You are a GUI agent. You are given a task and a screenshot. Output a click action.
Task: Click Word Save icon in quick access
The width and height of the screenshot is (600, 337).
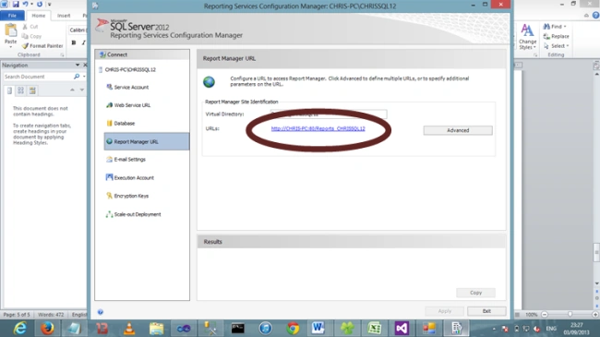(x=16, y=5)
